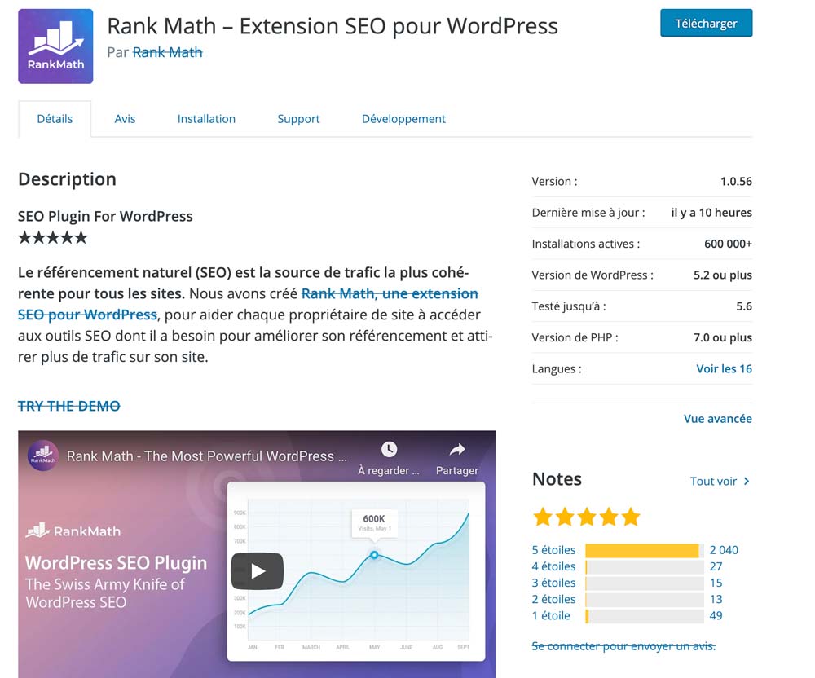Click the Télécharger button
Image resolution: width=815 pixels, height=678 pixels.
(x=706, y=23)
